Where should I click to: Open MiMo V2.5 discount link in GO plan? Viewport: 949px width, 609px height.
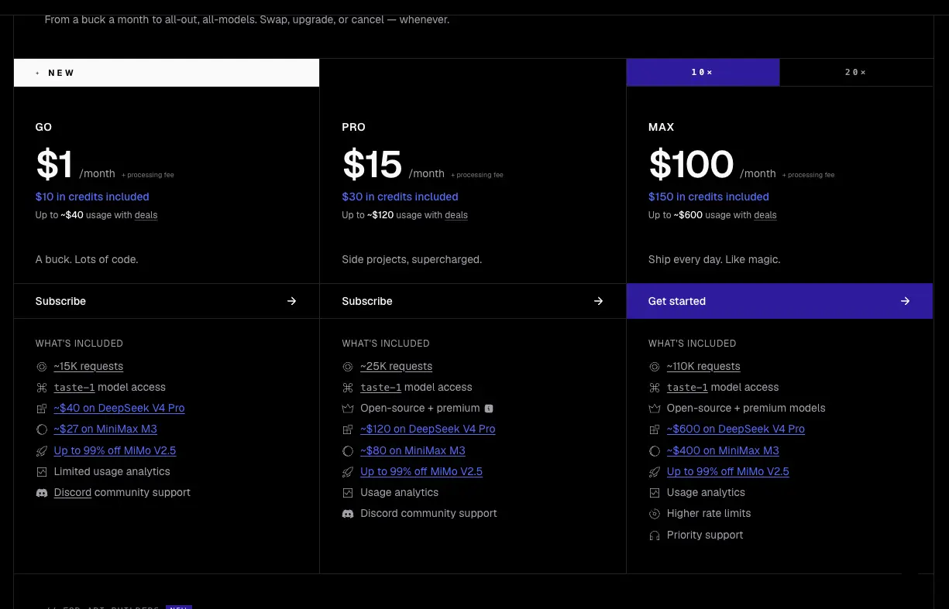pyautogui.click(x=115, y=450)
